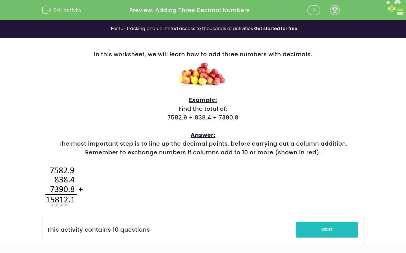Select the column addition working
Viewport: 406px width, 253px height.
pos(62,186)
